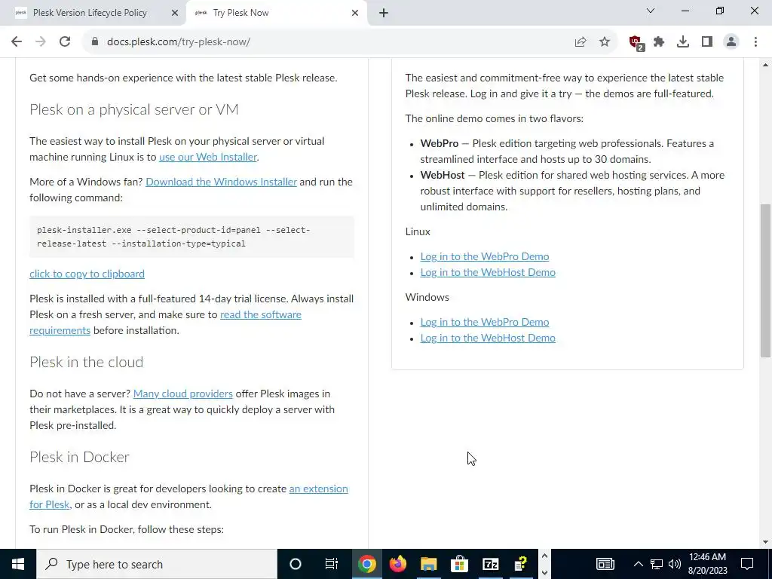Screen dimensions: 772x579
Task: Show downloads via the download icon
Action: [x=683, y=42]
